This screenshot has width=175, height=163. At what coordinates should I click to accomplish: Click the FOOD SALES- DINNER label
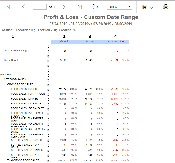(x=24, y=98)
